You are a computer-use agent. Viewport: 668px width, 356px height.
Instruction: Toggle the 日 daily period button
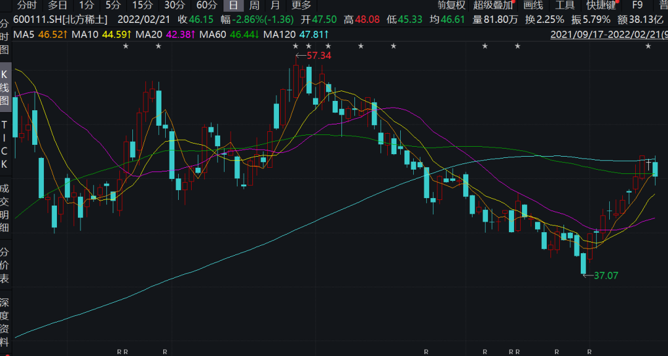click(x=233, y=6)
